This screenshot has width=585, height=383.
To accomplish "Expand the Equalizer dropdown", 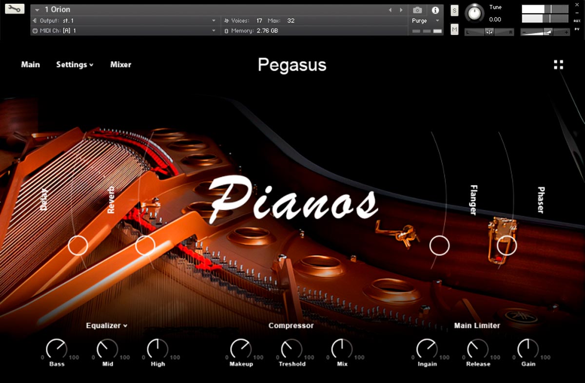I will (x=107, y=326).
